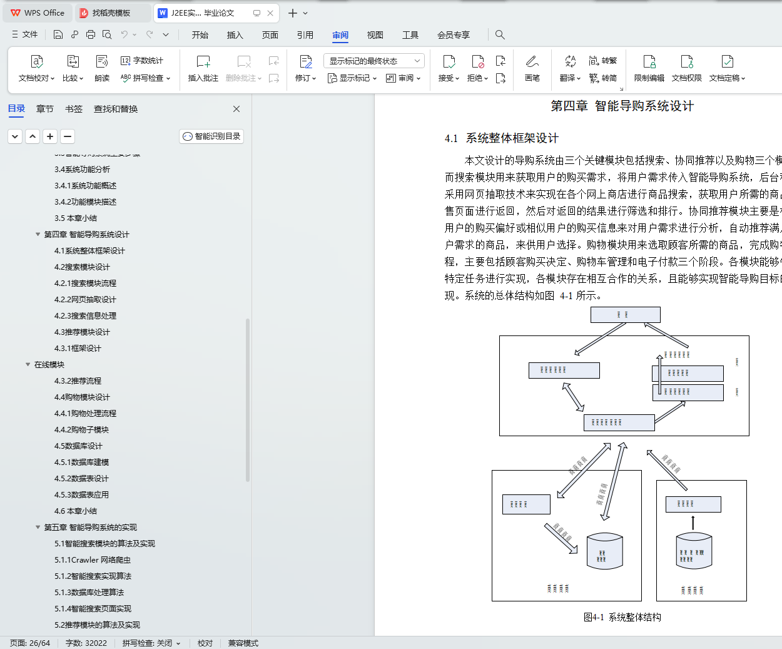Collapse the 第四章 智能导购系统设计 tree node

(38, 235)
